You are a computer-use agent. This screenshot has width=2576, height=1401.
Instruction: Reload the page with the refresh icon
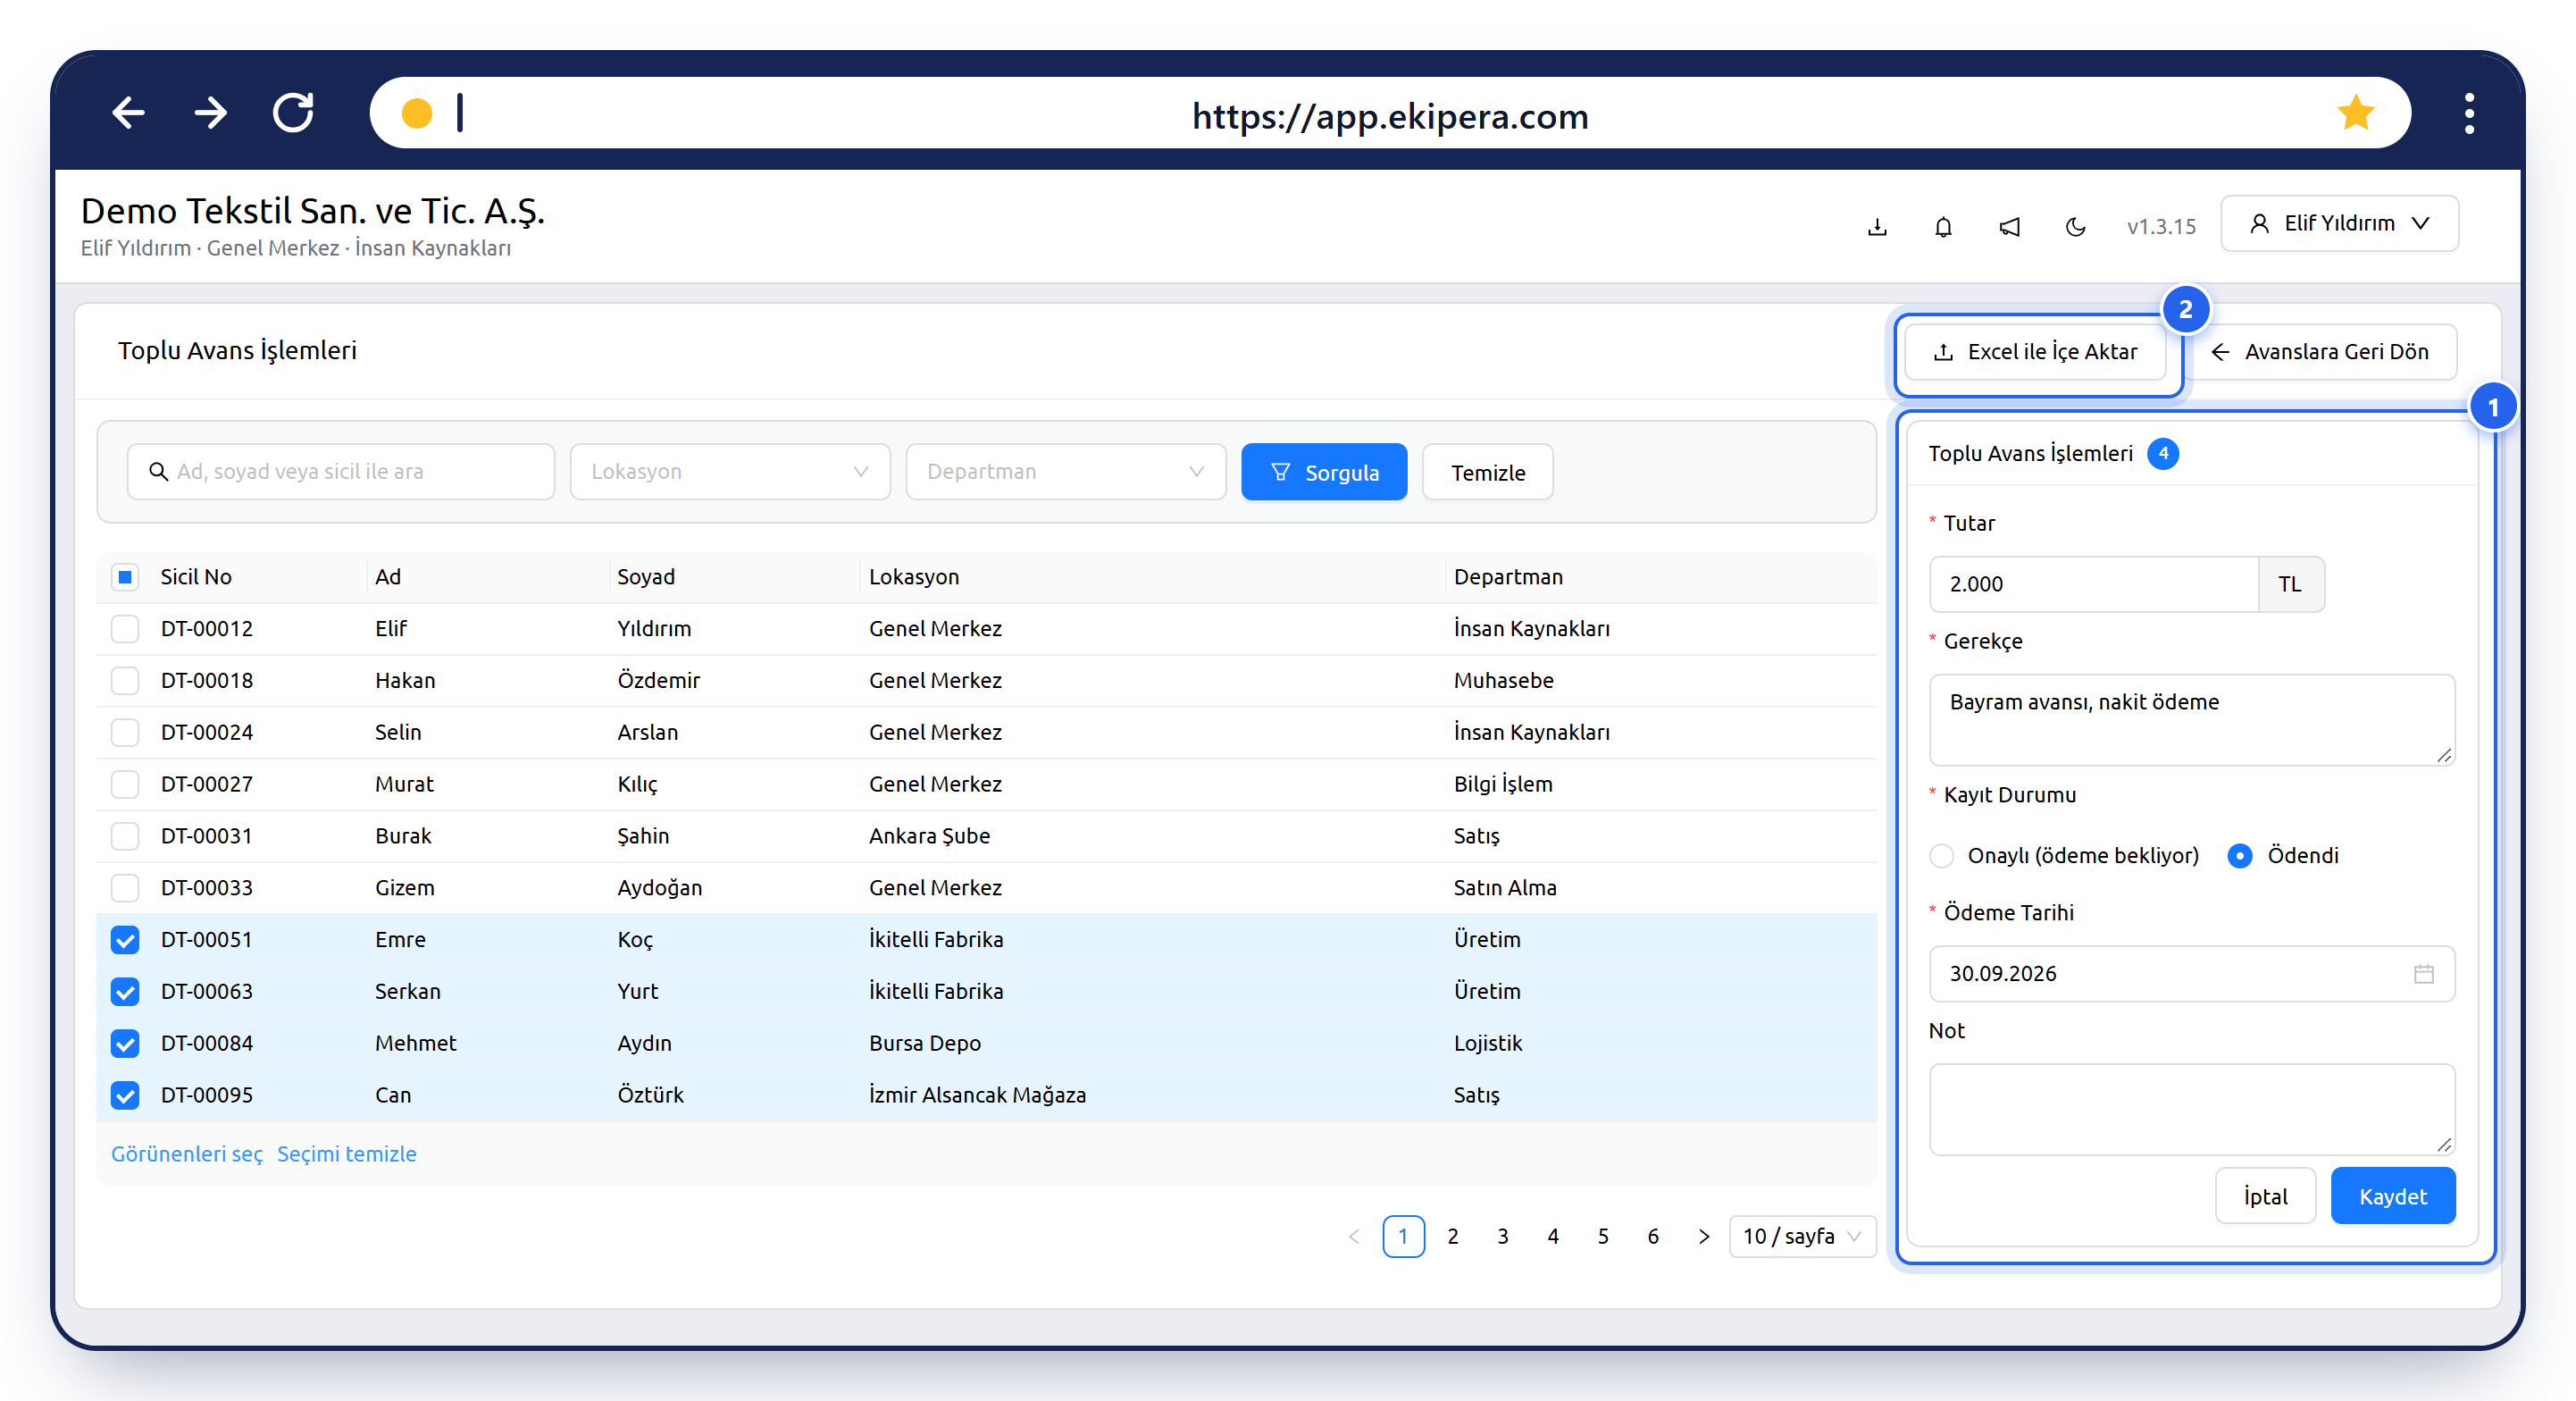[294, 113]
